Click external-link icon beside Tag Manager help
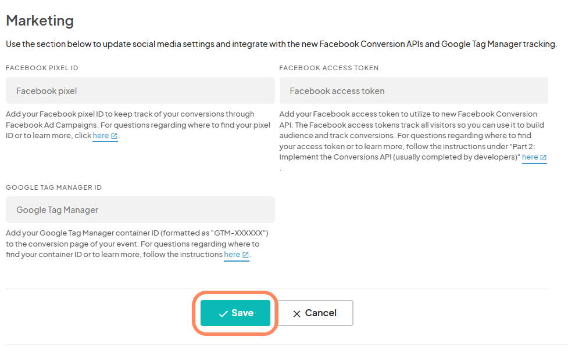 [x=245, y=255]
